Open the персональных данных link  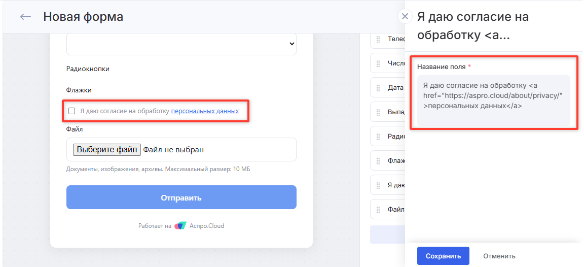coord(205,111)
